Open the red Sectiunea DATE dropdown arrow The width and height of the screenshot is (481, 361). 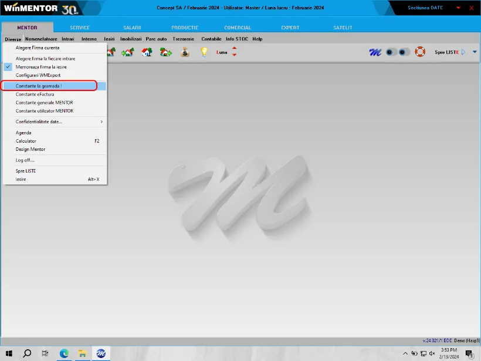tap(458, 8)
